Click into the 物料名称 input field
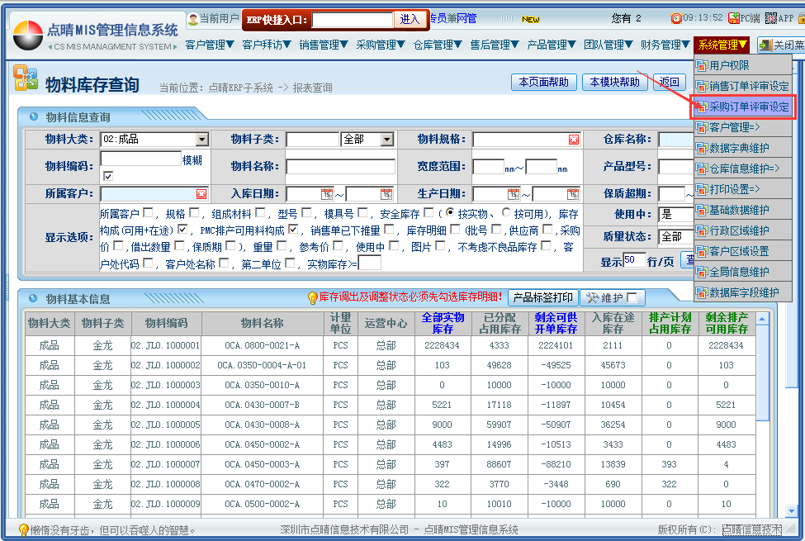Image resolution: width=805 pixels, height=541 pixels. pyautogui.click(x=340, y=167)
